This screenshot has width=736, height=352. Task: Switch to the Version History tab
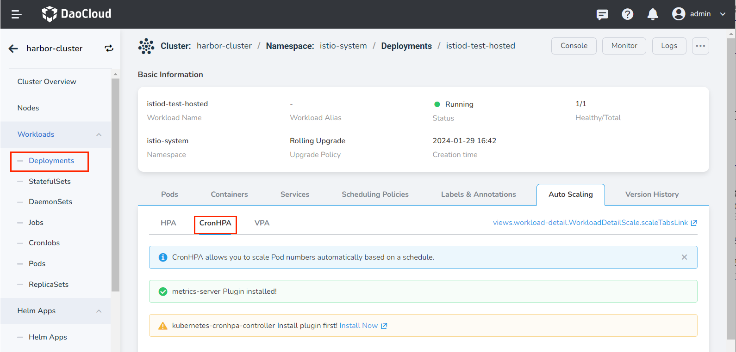tap(652, 194)
